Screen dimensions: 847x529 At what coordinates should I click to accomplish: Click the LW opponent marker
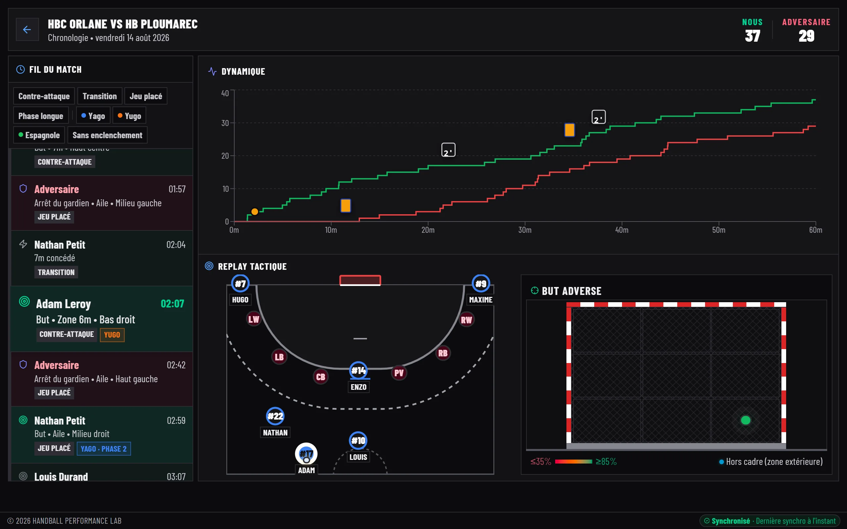[253, 319]
